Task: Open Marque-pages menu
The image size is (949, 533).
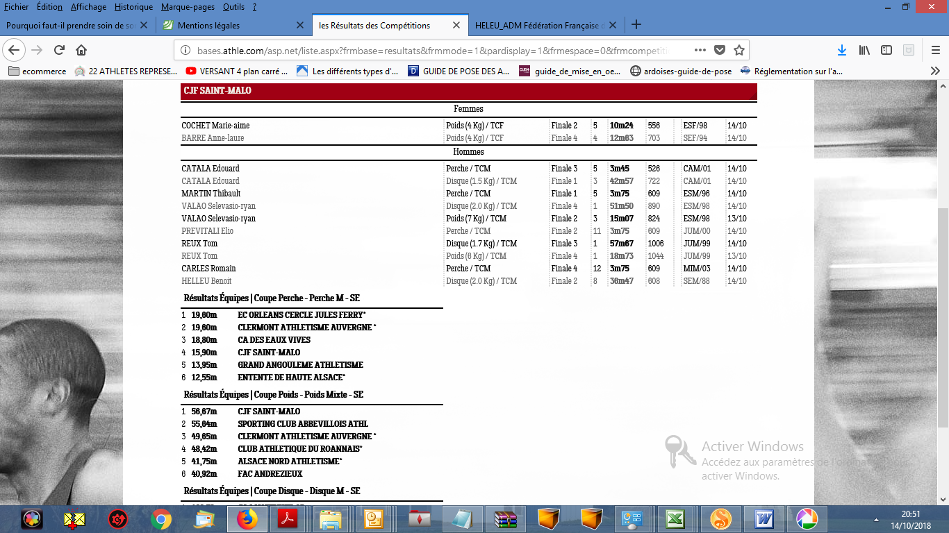Action: click(188, 7)
